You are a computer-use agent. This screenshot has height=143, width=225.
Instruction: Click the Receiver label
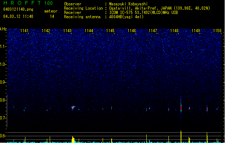point(73,13)
